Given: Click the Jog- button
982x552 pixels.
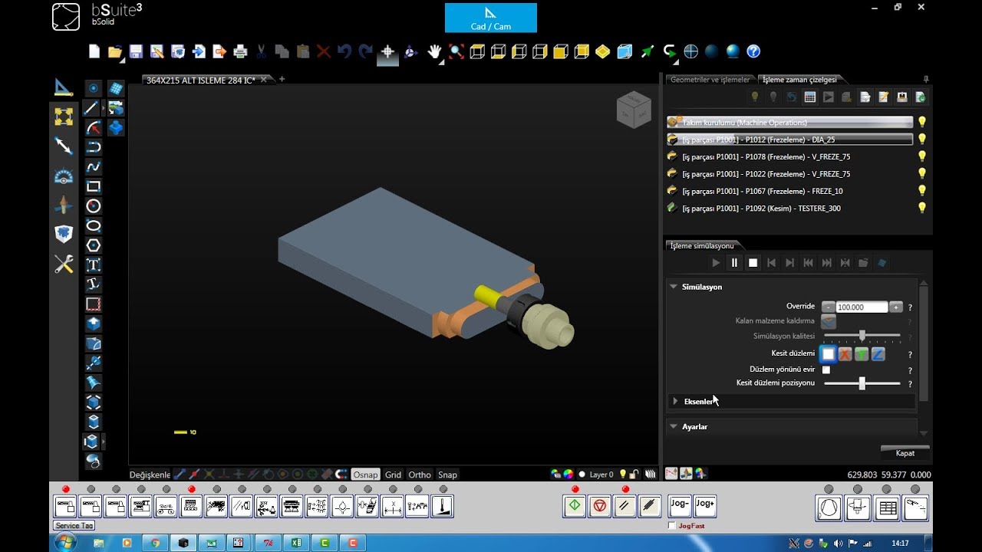Looking at the screenshot, I should (x=680, y=506).
